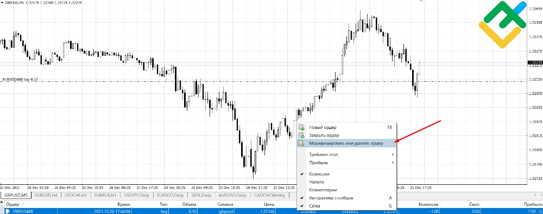Select 'Новый ордер' in the context menu
The height and width of the screenshot is (214, 543).
pyautogui.click(x=346, y=127)
